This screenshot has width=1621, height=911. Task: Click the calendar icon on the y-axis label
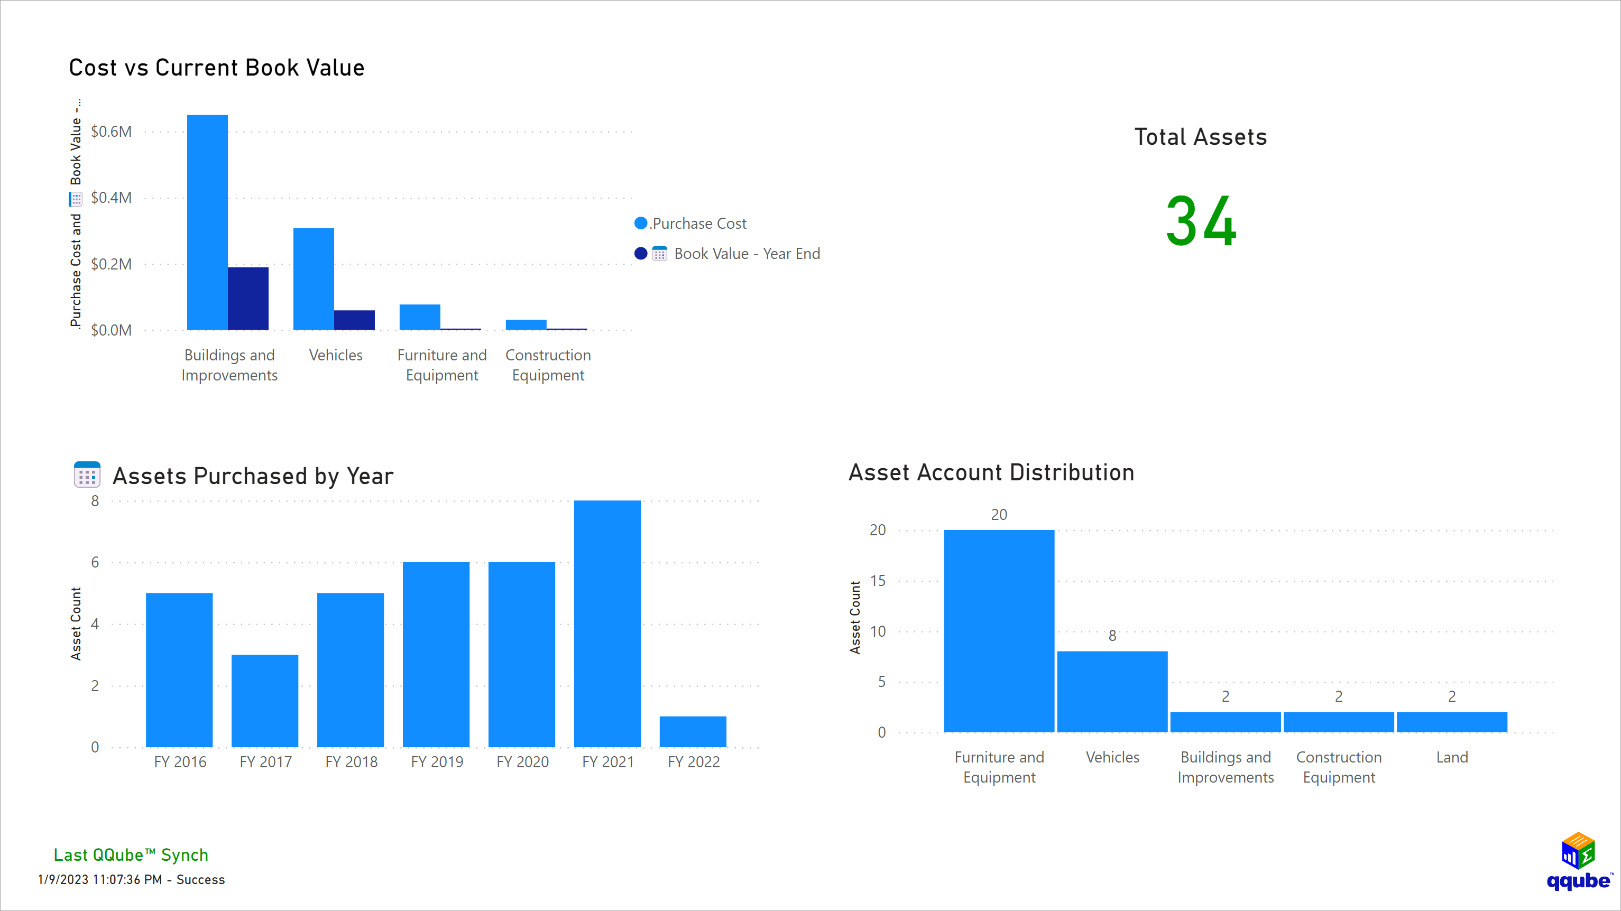pyautogui.click(x=76, y=199)
